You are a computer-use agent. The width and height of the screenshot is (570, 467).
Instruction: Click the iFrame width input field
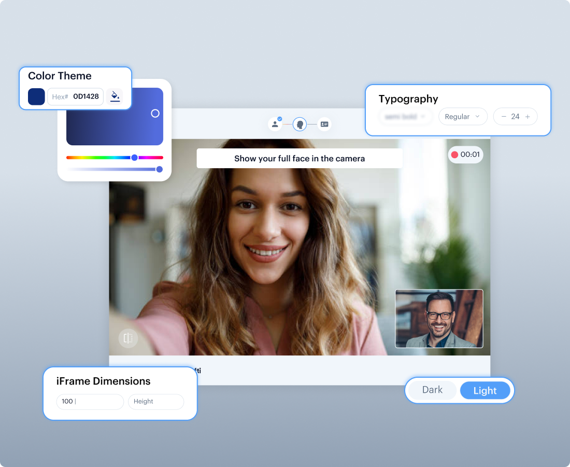click(90, 402)
